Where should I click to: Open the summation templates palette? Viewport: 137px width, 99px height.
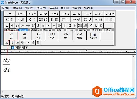point(43,19)
